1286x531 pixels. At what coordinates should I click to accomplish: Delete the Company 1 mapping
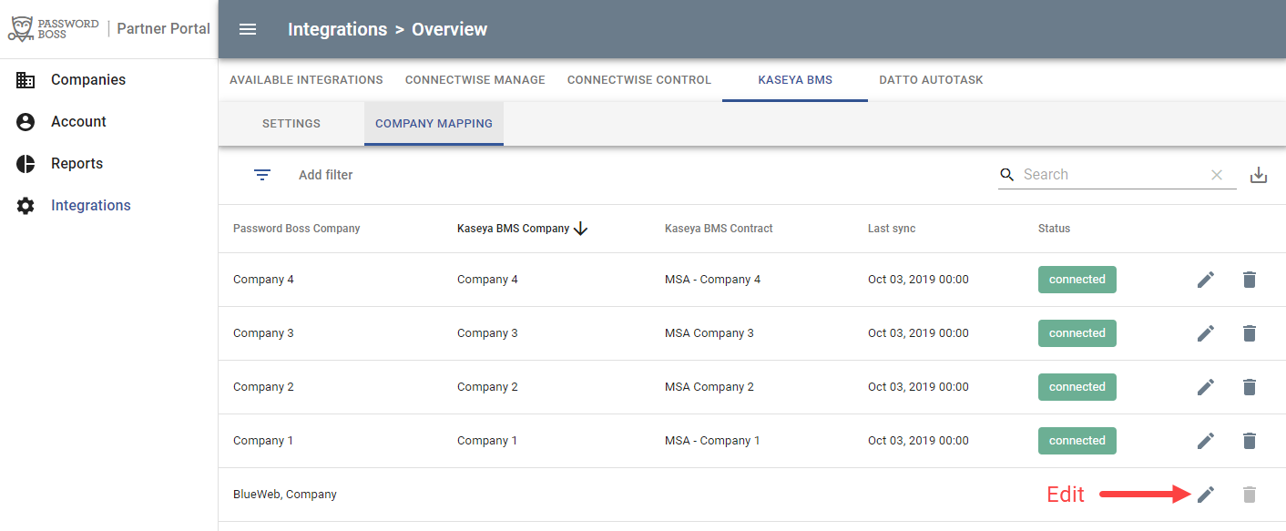pyautogui.click(x=1250, y=441)
